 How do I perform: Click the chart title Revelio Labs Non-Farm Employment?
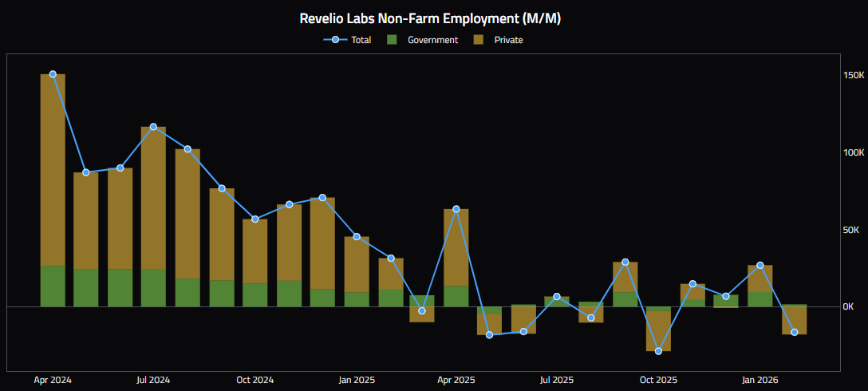(431, 18)
